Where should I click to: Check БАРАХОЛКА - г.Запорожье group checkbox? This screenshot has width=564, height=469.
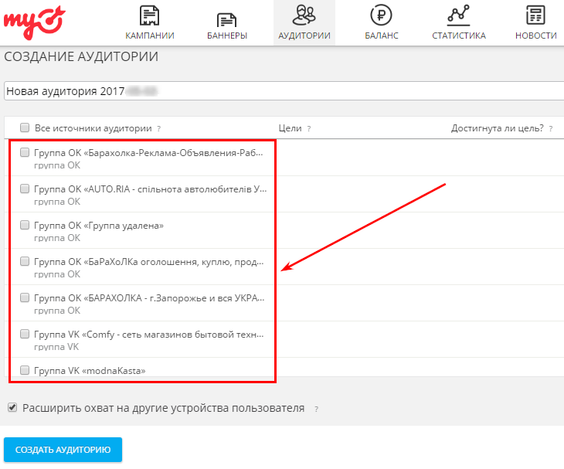point(25,297)
